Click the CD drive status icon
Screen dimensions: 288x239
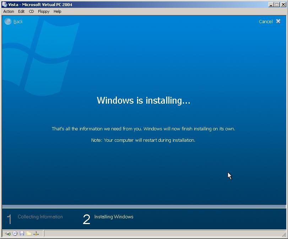(x=15, y=233)
